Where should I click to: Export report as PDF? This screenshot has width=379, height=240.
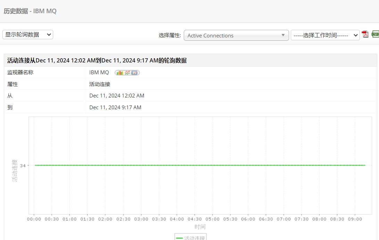point(365,34)
